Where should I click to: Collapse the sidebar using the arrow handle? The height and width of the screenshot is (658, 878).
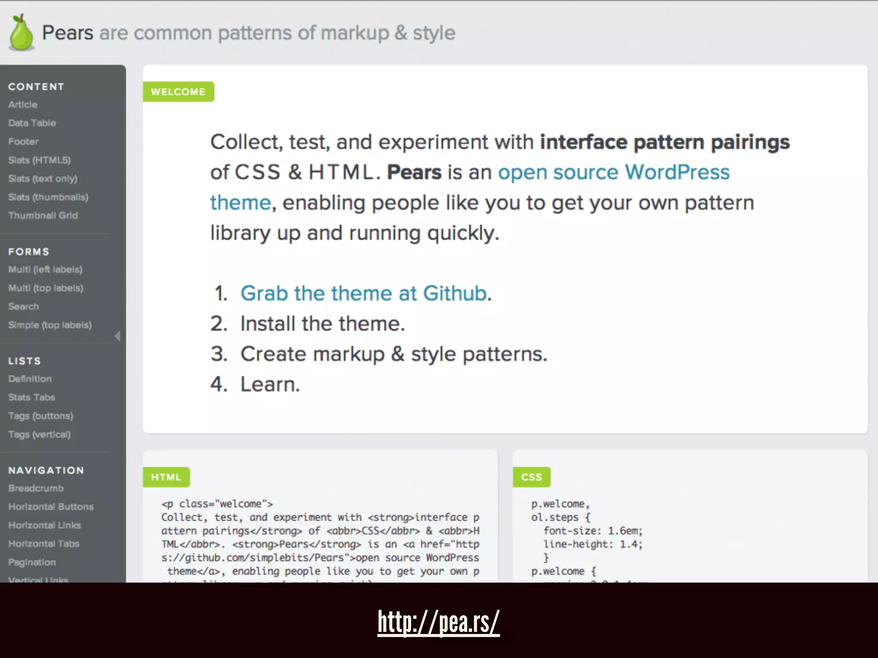coord(118,336)
